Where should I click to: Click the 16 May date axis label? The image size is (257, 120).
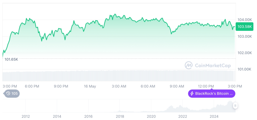(x=90, y=86)
